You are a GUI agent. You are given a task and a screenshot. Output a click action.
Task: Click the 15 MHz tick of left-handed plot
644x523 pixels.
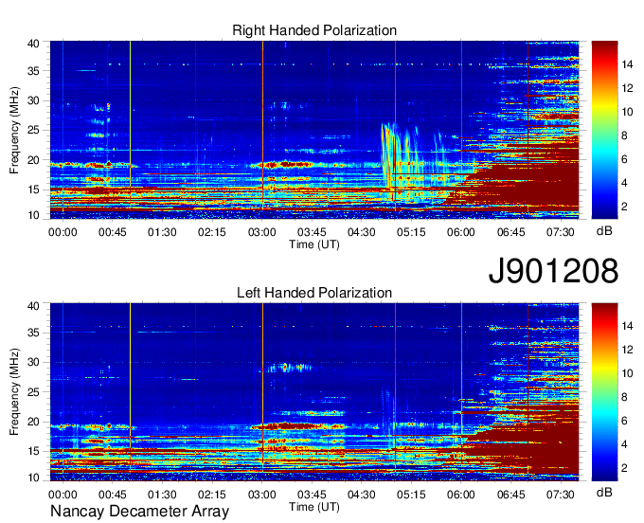[x=33, y=452]
